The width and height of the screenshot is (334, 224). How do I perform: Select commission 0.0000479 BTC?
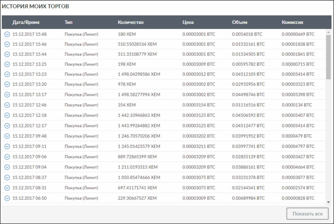(297, 136)
